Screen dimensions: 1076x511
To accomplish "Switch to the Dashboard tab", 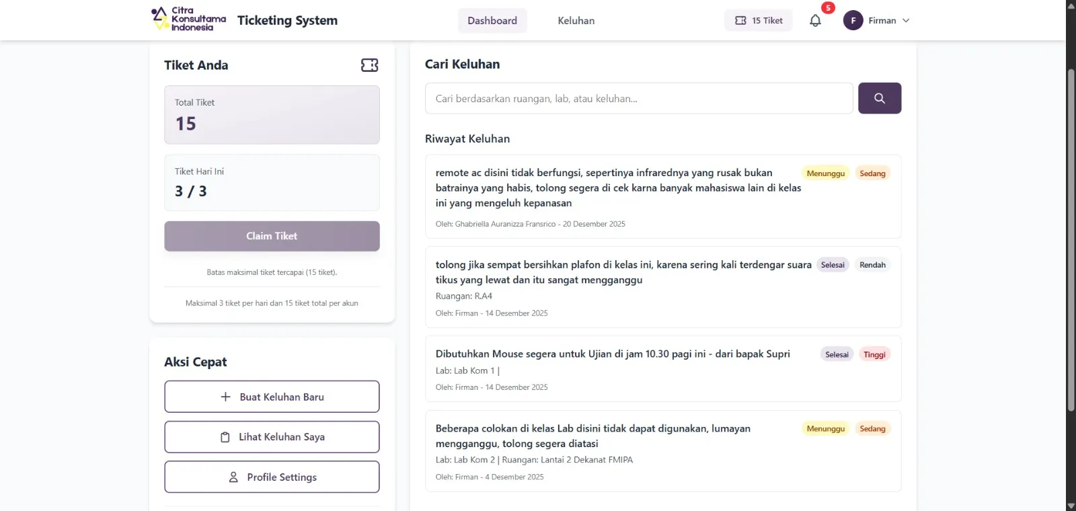I will tap(492, 21).
